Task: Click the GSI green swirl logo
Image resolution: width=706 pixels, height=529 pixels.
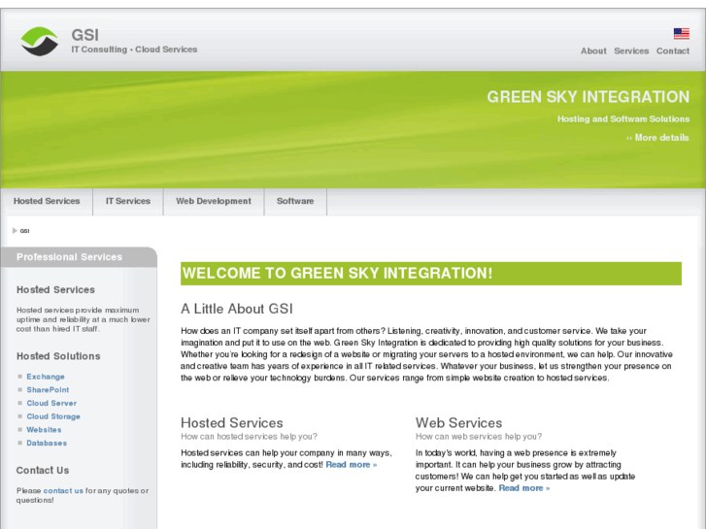Action: [x=40, y=42]
